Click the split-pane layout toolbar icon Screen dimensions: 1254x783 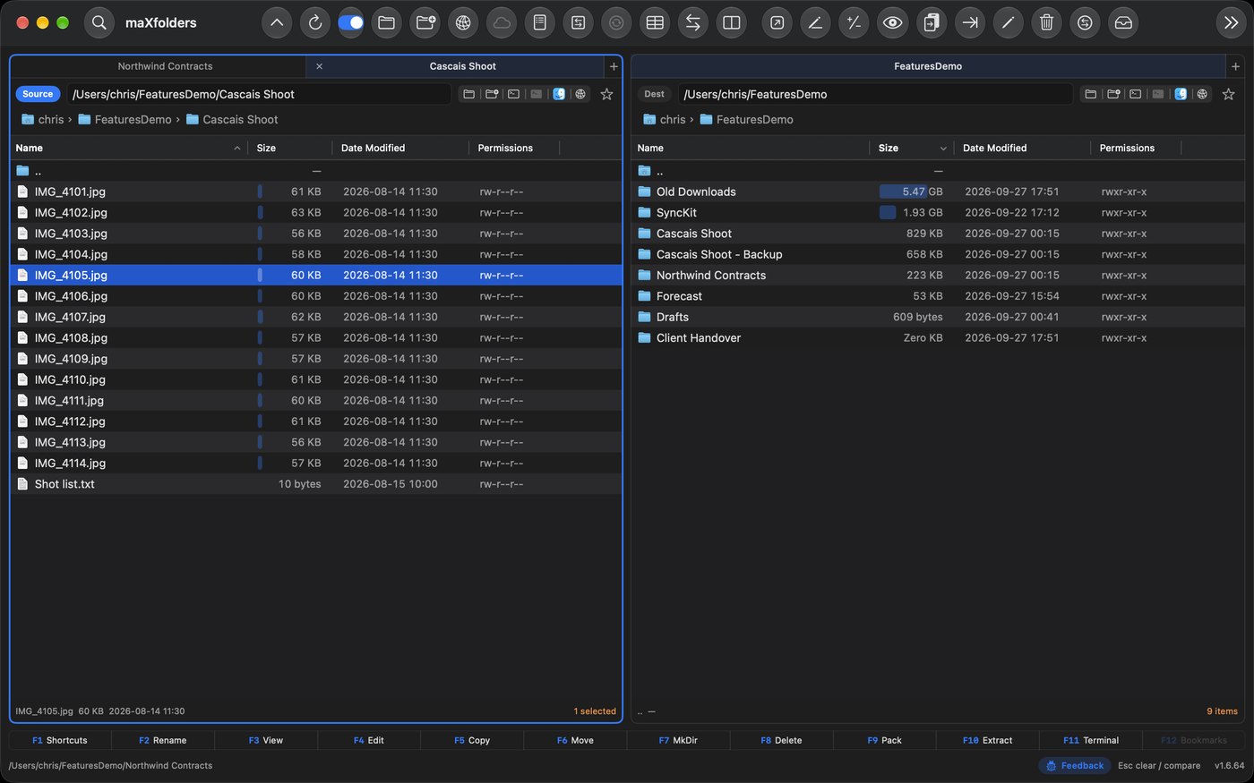click(731, 23)
